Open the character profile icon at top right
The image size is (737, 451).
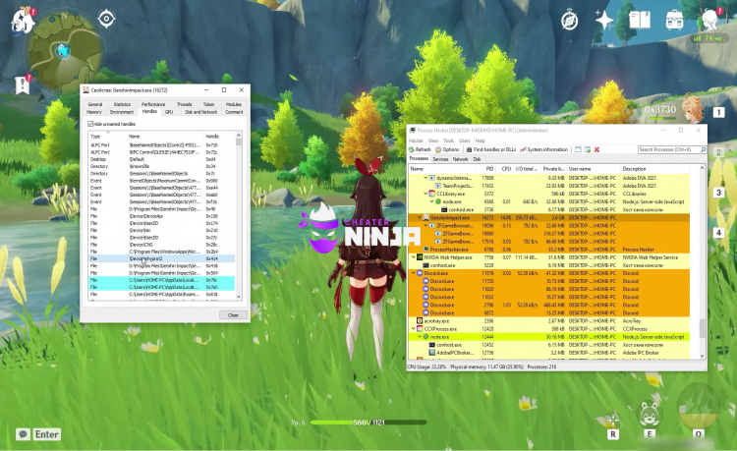[x=709, y=20]
